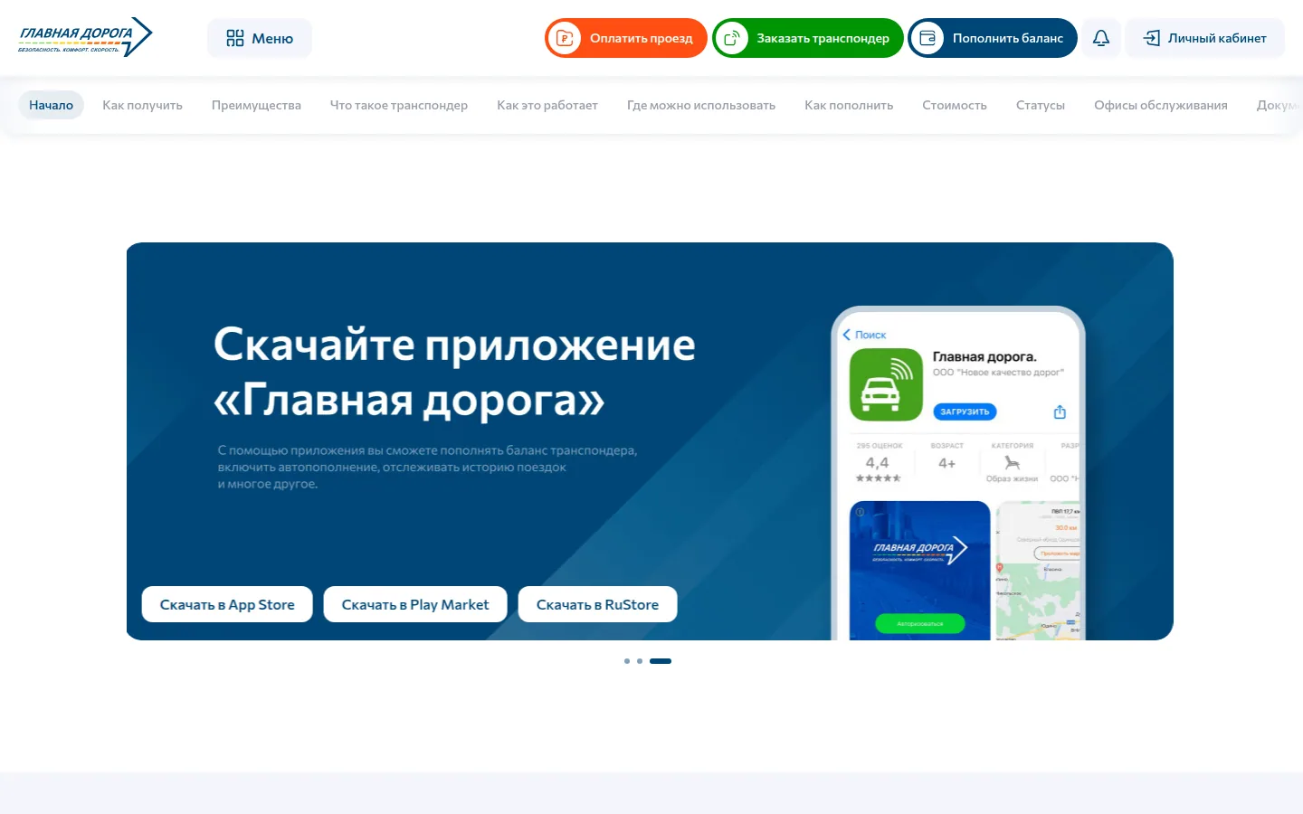Go to Как пополнить tab
Screen dimensions: 1303x814
(x=849, y=105)
